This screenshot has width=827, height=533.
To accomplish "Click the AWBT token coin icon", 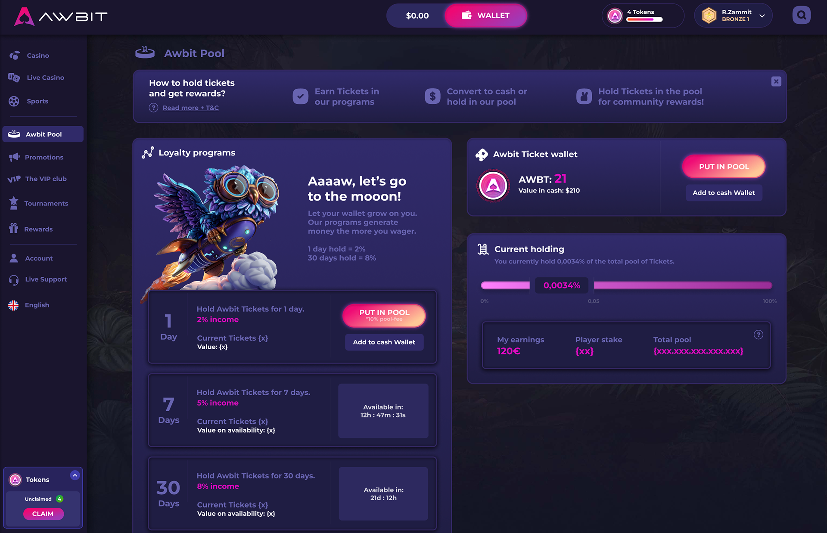I will (493, 186).
